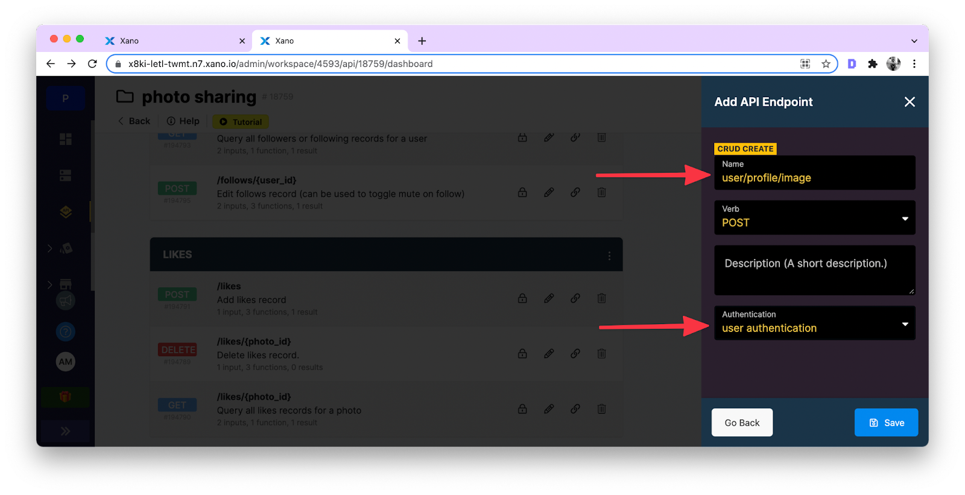Screen dimensions: 965x495
Task: Click the Save button in endpoint panel
Action: 886,423
